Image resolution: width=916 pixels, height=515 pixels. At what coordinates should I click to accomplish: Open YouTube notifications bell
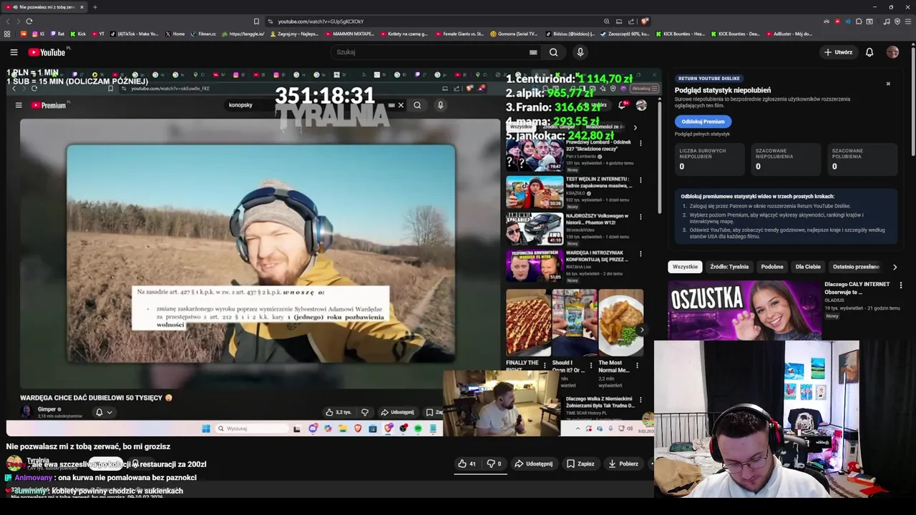click(x=869, y=52)
